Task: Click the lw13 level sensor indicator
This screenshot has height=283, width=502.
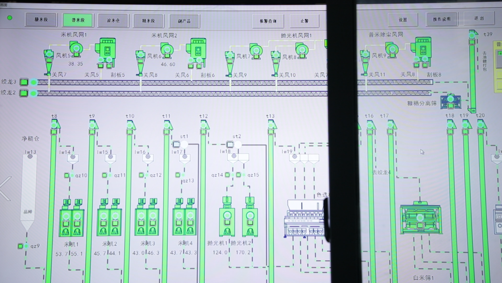Action: coord(30,156)
